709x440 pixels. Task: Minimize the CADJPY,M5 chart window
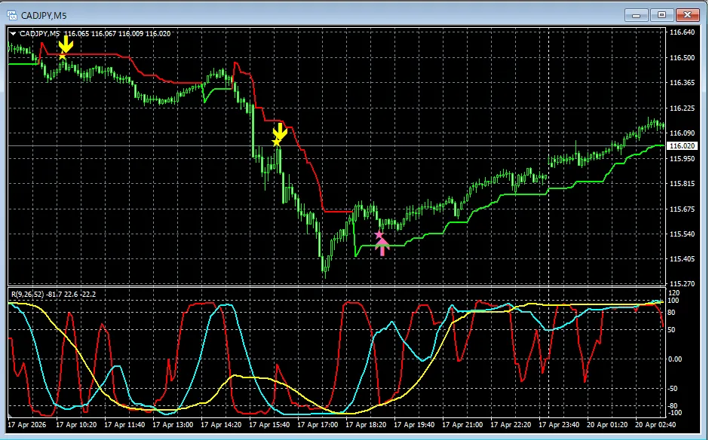(640, 14)
